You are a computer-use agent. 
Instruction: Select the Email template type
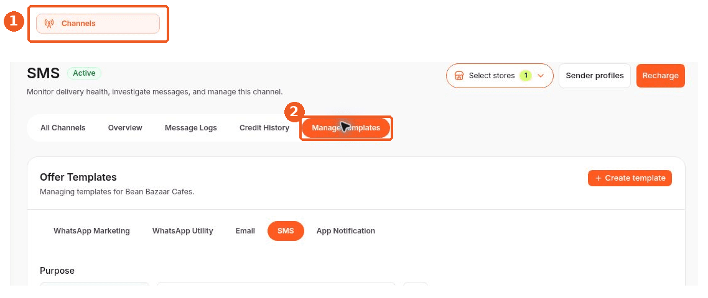click(245, 231)
